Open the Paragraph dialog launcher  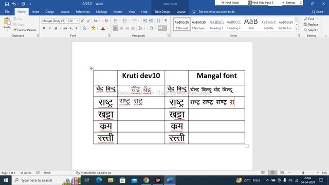(x=169, y=36)
